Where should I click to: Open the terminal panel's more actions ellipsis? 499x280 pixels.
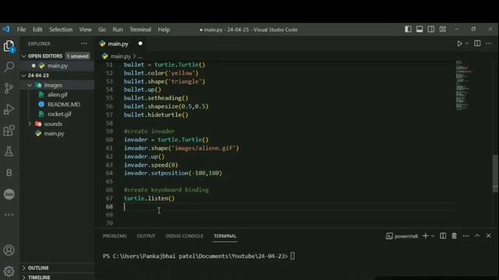466,236
